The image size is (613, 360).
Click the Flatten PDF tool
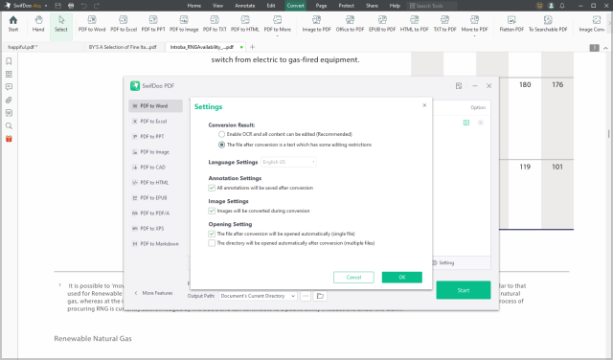[x=511, y=24]
